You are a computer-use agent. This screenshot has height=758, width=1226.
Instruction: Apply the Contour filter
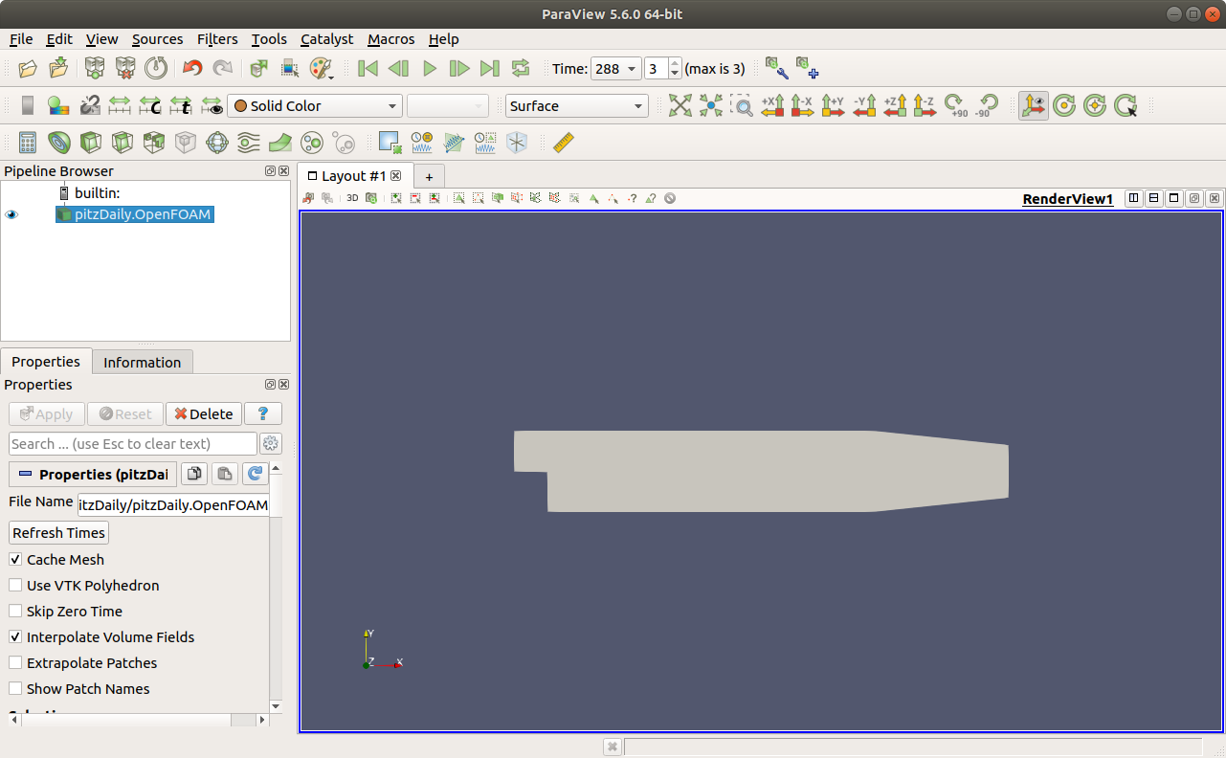[58, 144]
